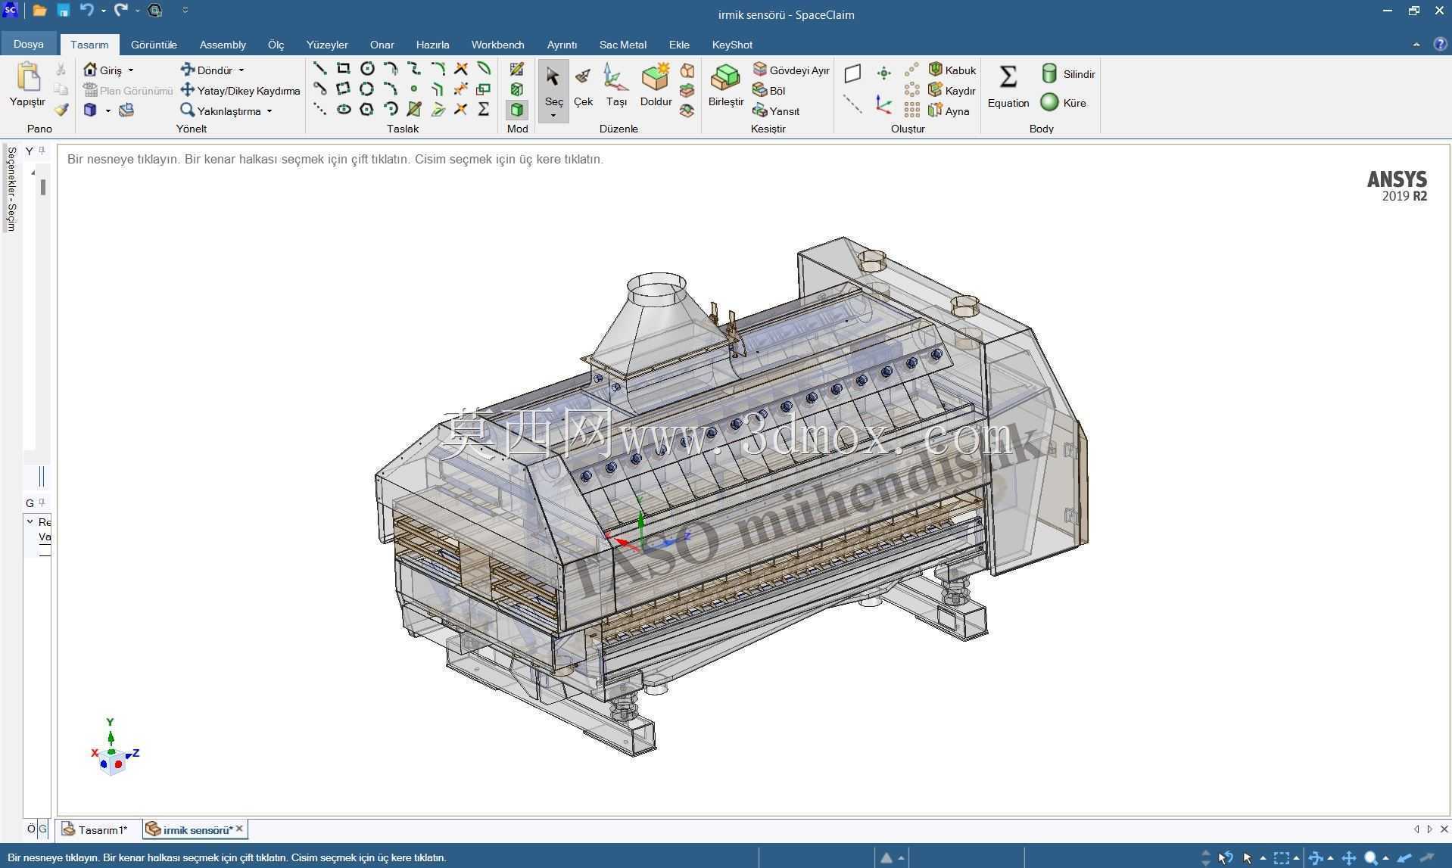Screen dimensions: 1452x868
Task: Click the Plane creation icon
Action: pyautogui.click(x=852, y=73)
